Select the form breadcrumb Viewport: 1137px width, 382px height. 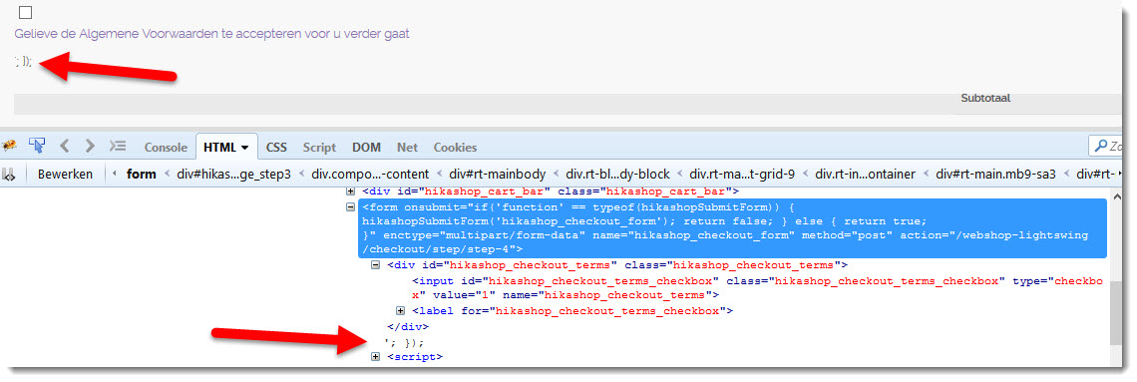coord(142,174)
